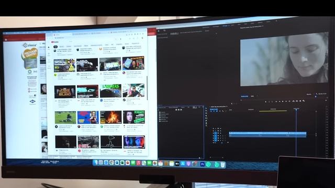Click Add Marker in Program monitor transport
Image resolution: width=335 pixels, height=188 pixels.
click(x=266, y=101)
